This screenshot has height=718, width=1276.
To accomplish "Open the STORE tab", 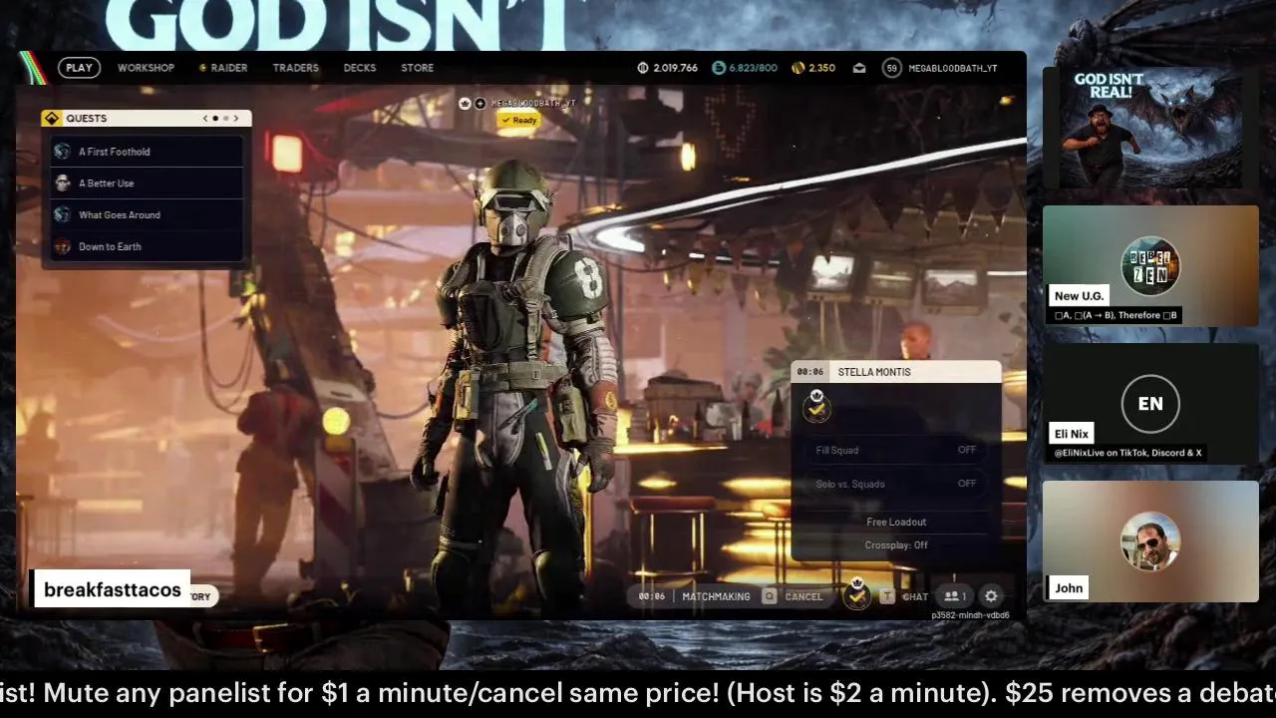I will coord(417,68).
